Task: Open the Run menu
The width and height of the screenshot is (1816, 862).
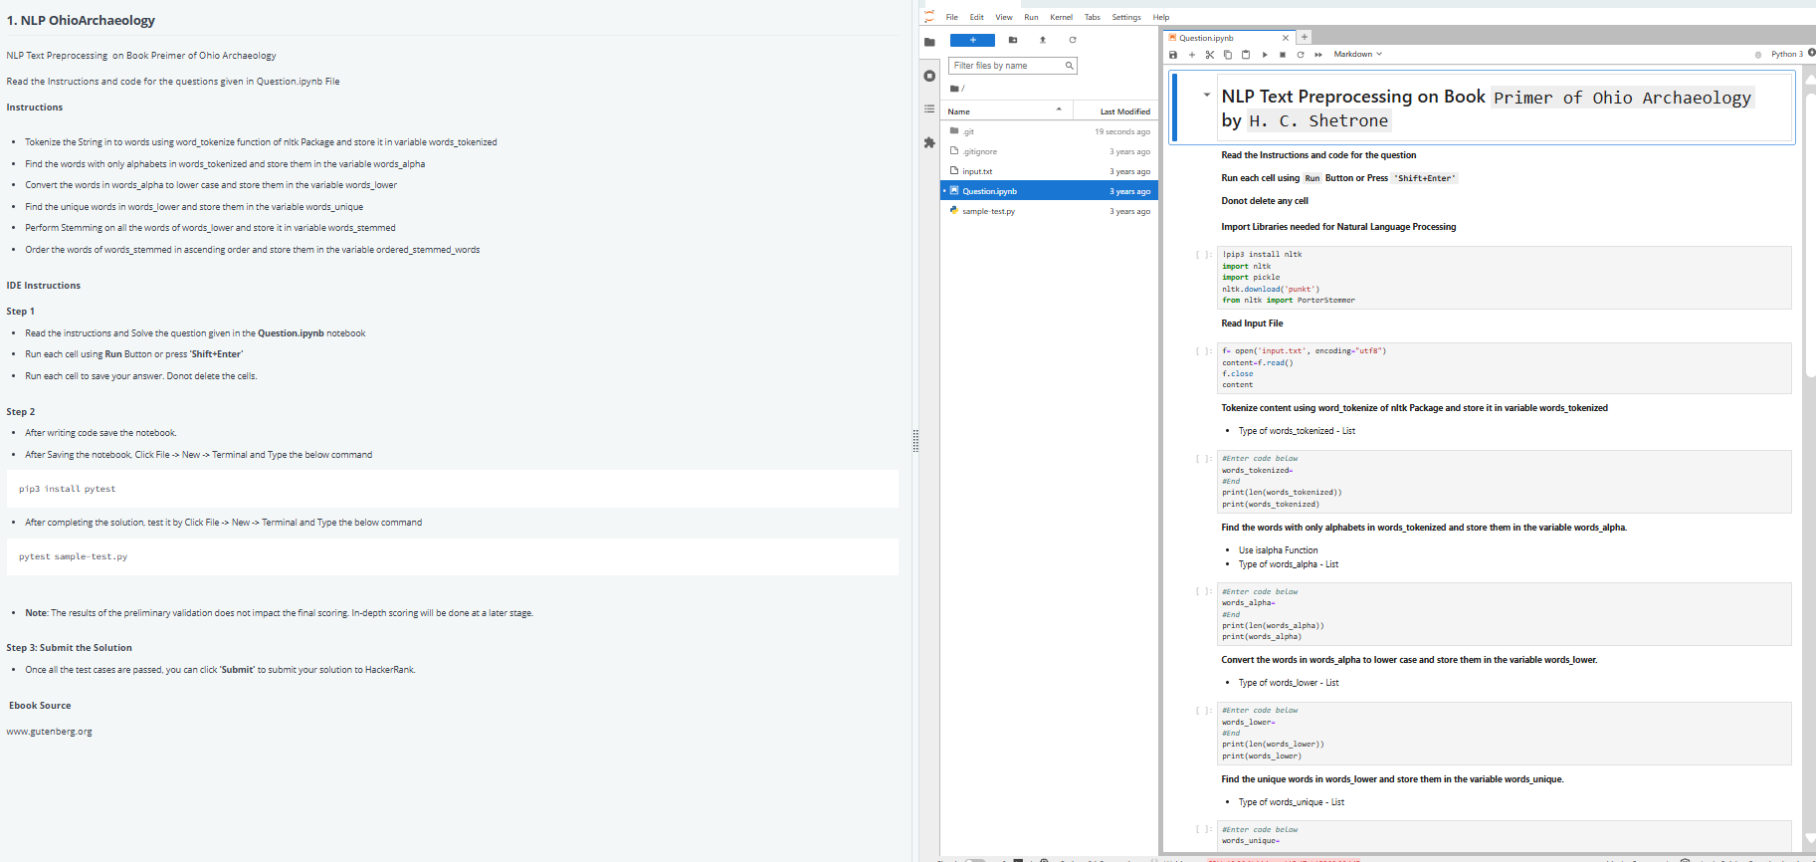Action: pyautogui.click(x=1031, y=17)
